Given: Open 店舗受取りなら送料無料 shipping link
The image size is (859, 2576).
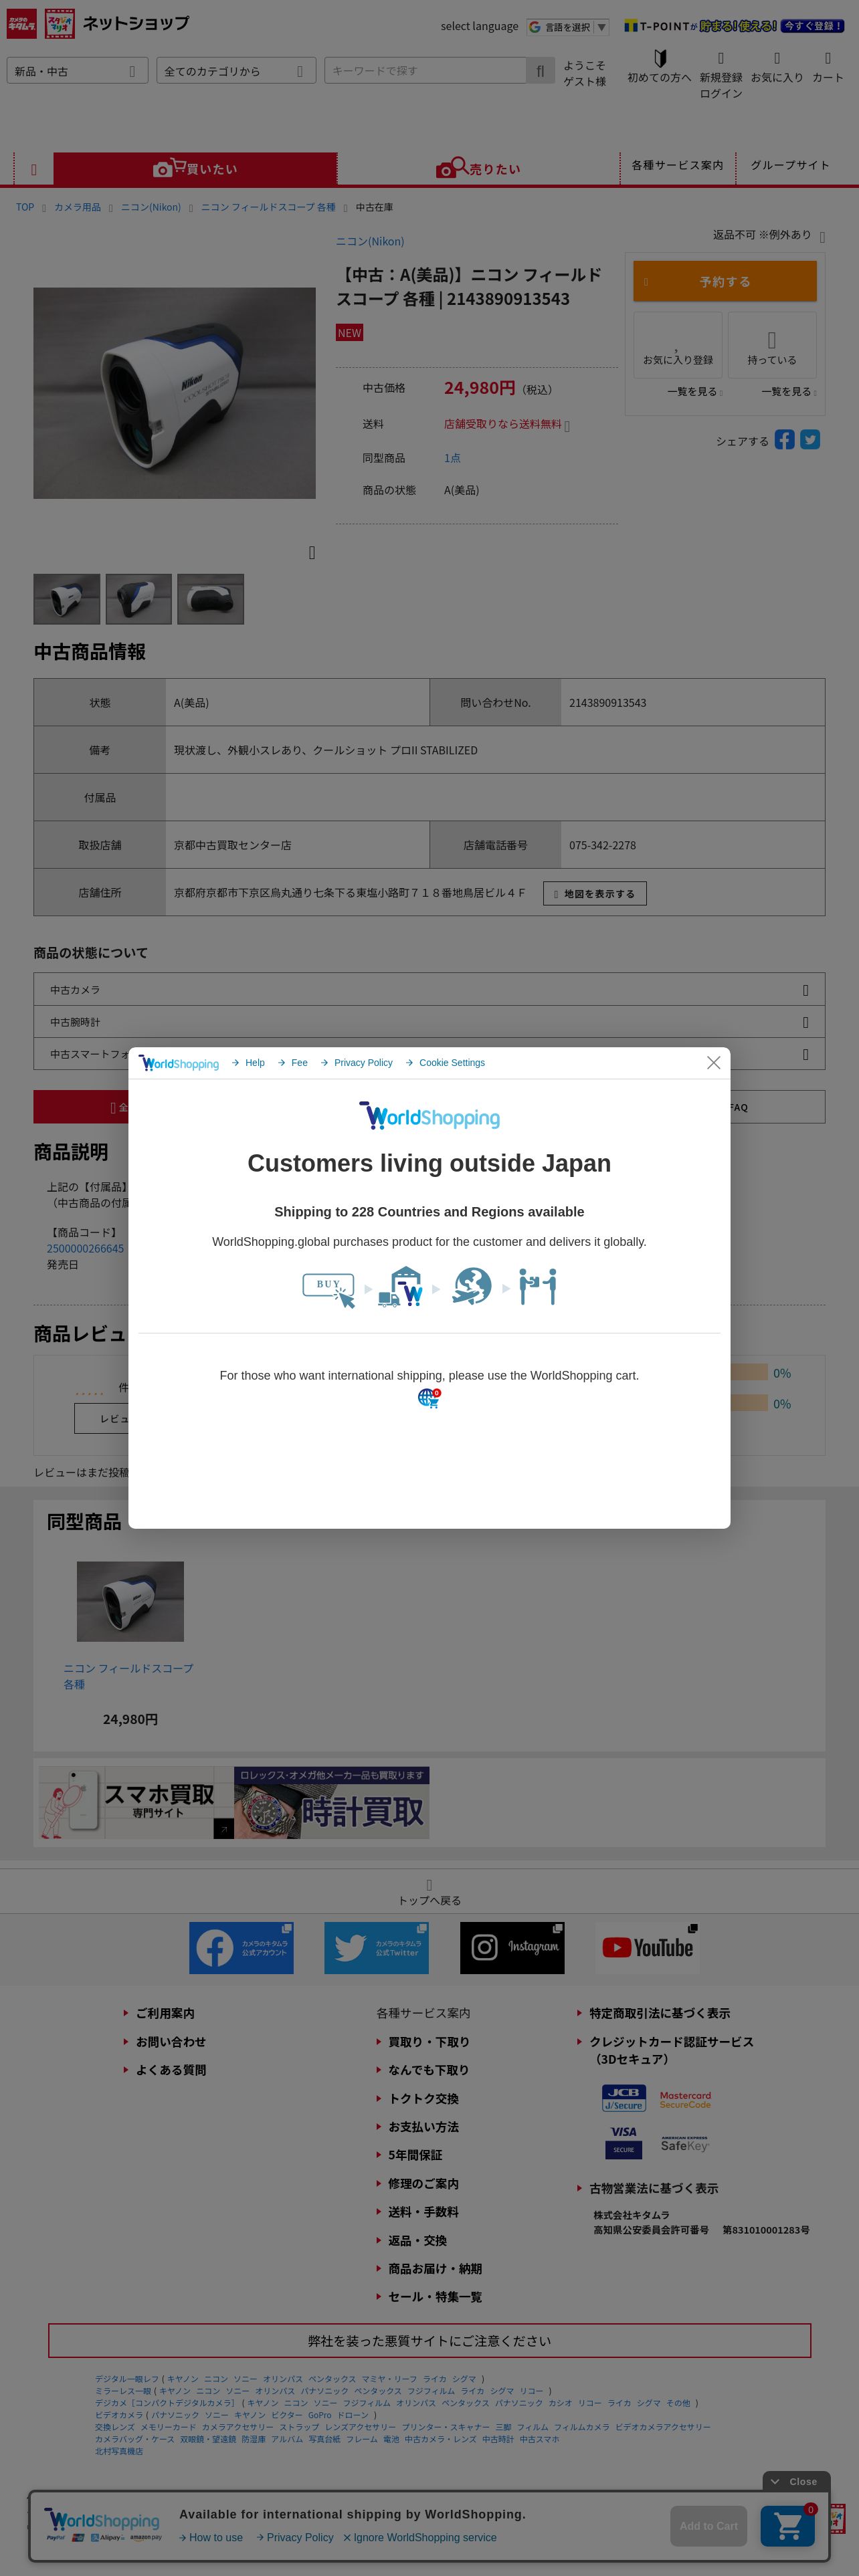Looking at the screenshot, I should pos(503,424).
